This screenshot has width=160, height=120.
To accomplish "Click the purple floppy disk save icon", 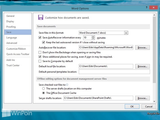I will (40, 17).
